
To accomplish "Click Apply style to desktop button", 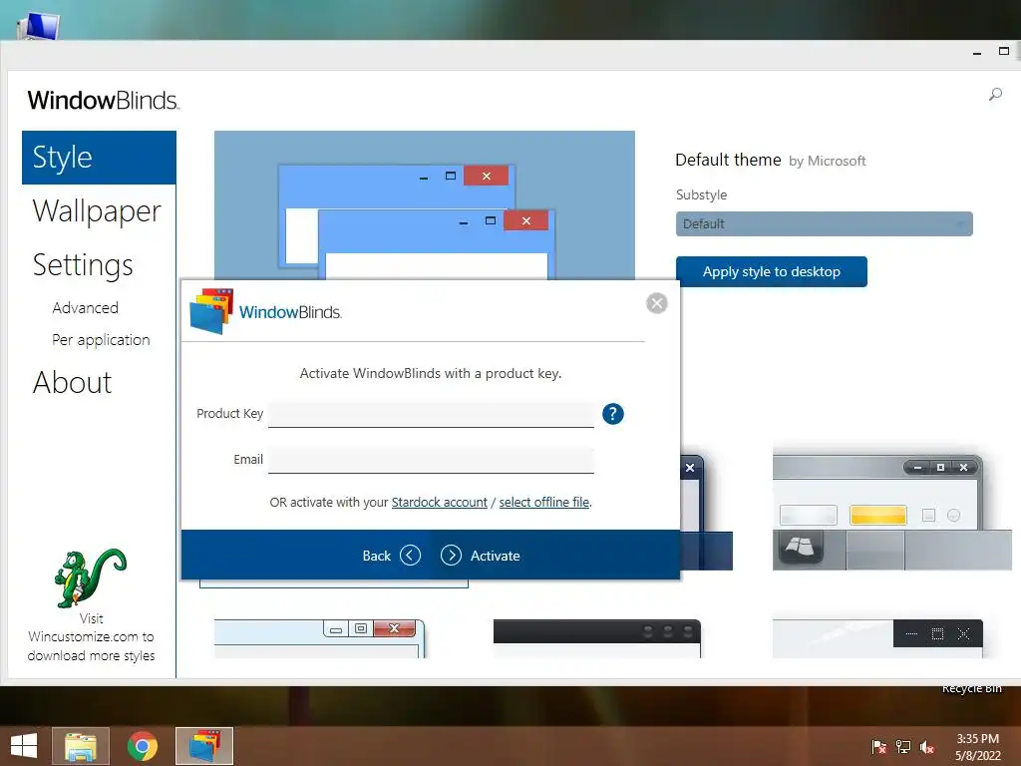I will (x=771, y=271).
